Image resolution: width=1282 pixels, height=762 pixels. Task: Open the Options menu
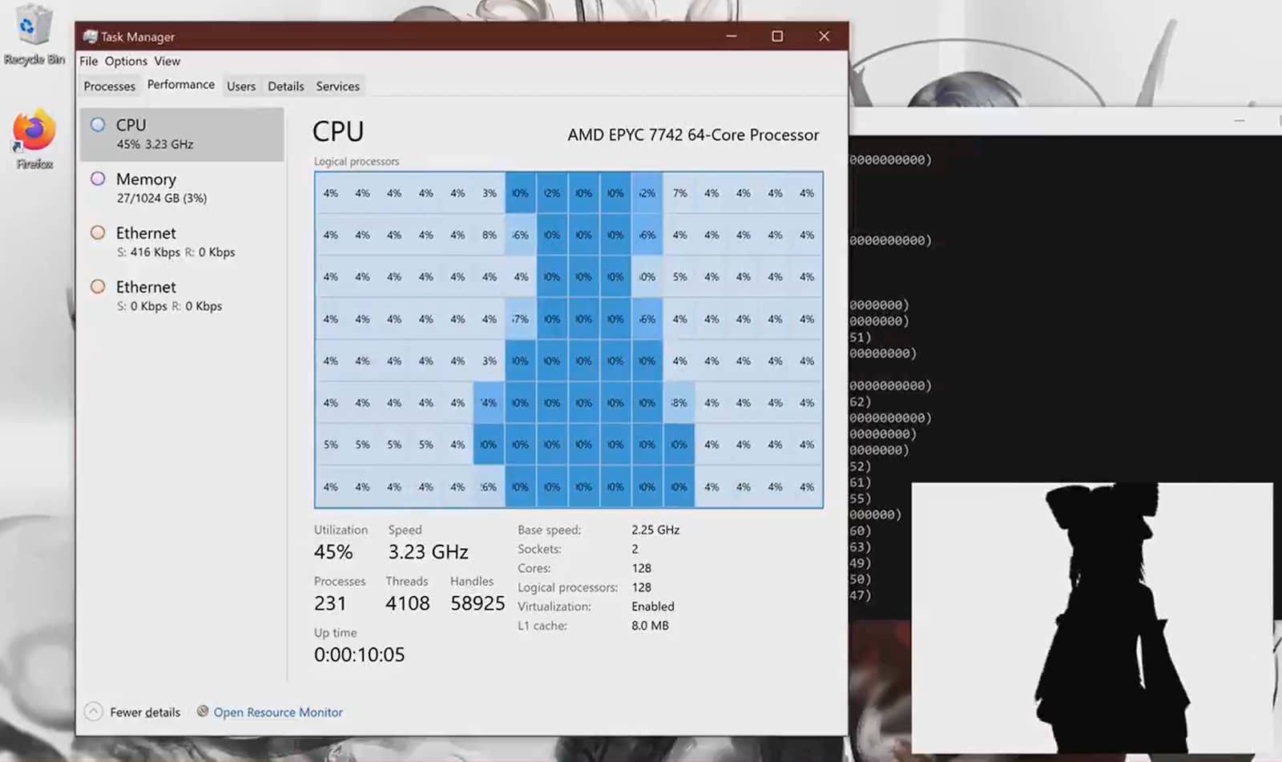click(125, 61)
